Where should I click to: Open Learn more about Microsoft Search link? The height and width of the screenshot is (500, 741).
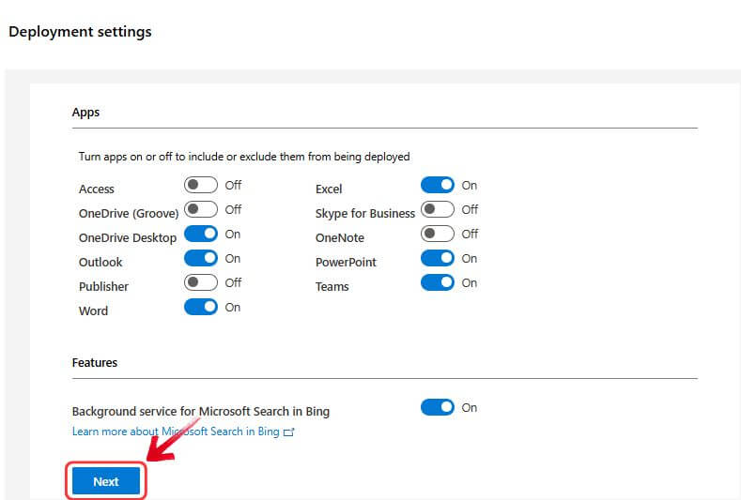coord(176,432)
